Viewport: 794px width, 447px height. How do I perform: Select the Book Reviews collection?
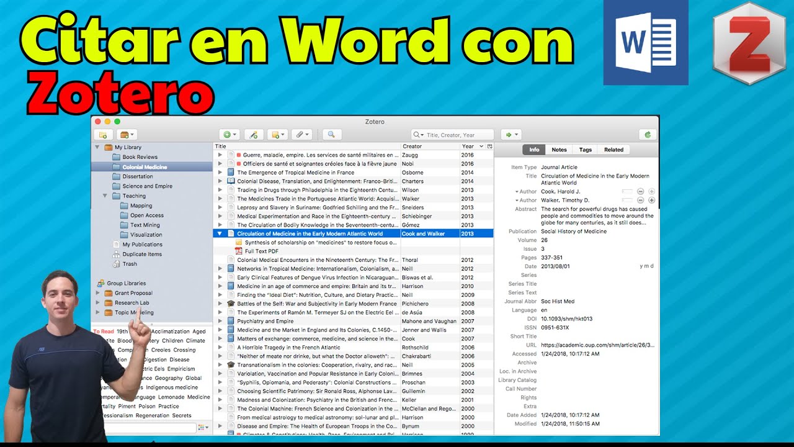coord(140,157)
